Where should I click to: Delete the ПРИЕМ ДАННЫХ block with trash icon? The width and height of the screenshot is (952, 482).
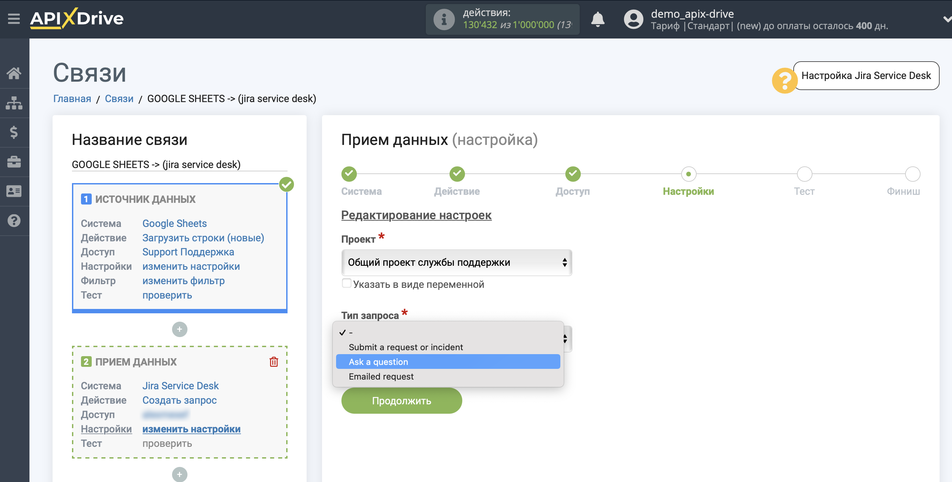(x=273, y=361)
